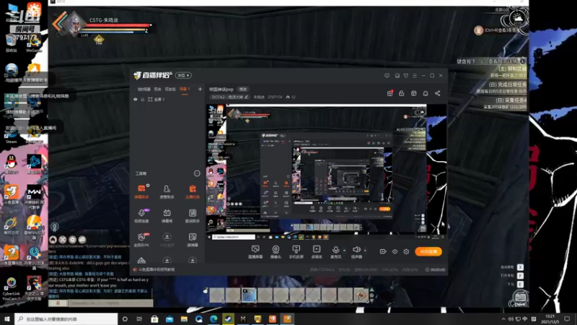Open the skin shirt icon in the title bar

406,76
